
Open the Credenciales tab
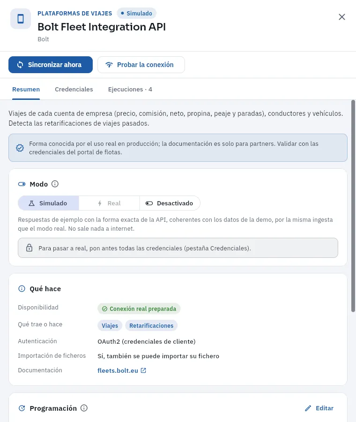coord(74,90)
